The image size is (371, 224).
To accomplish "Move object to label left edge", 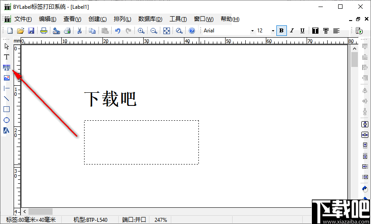I will pyautogui.click(x=365, y=166).
